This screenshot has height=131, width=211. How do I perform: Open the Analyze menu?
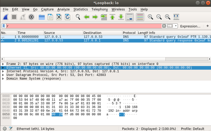coord(64,9)
